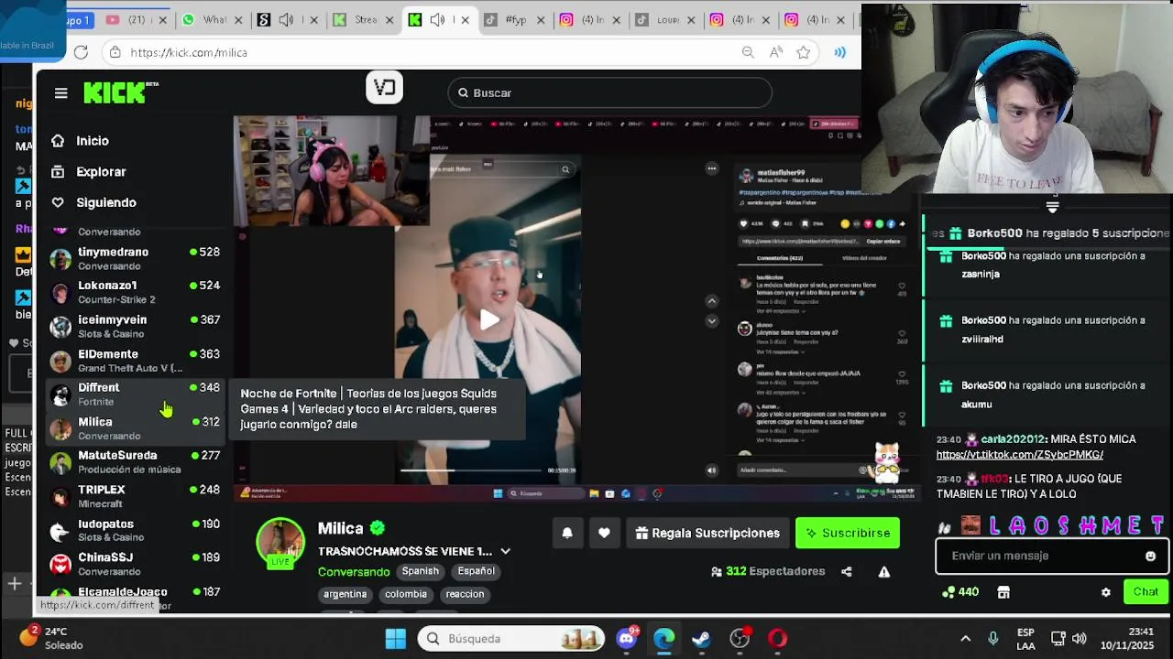The width and height of the screenshot is (1173, 659).
Task: Add page to favorites with star icon
Action: (804, 52)
